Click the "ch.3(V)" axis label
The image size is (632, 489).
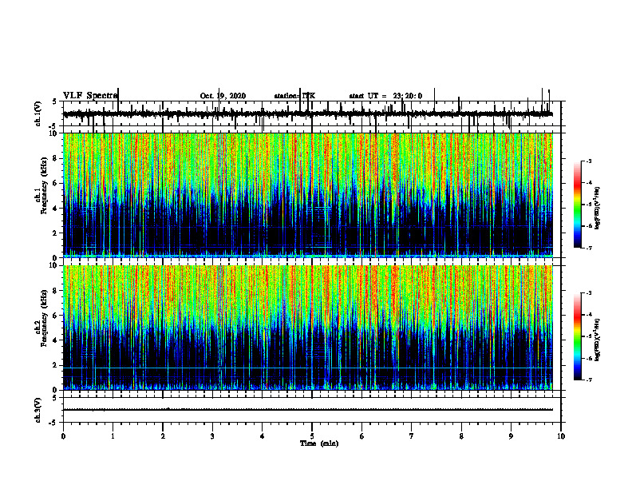[x=38, y=410]
